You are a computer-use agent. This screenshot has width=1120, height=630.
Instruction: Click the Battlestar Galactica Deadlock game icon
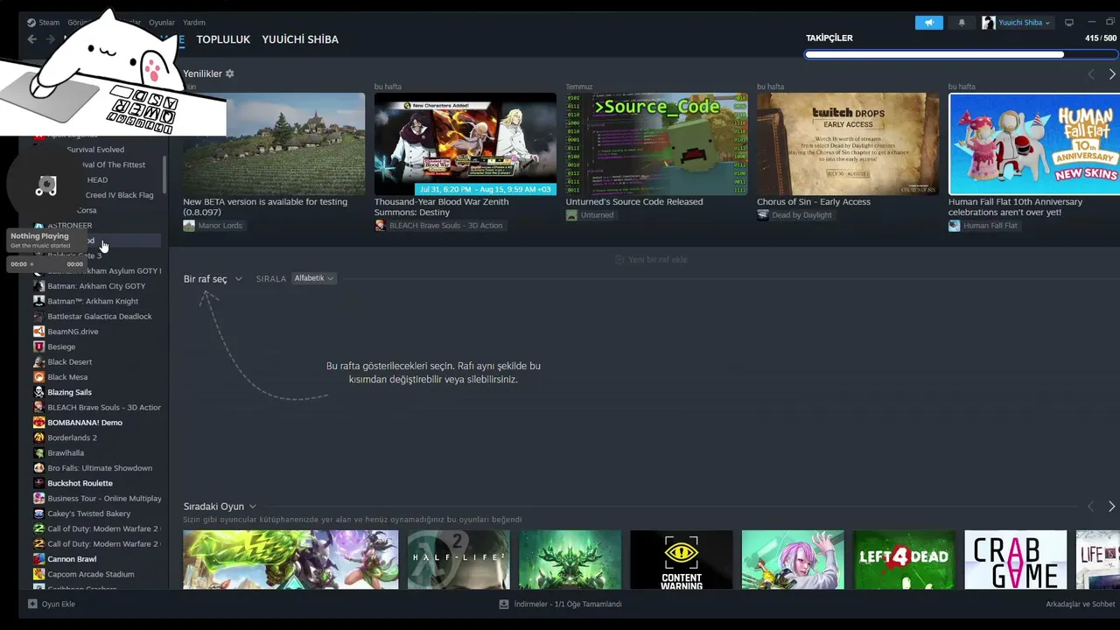pos(38,317)
